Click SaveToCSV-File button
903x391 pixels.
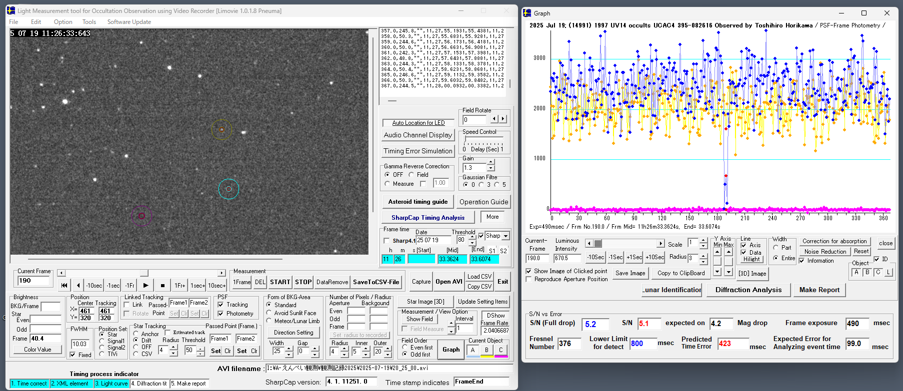tap(376, 282)
